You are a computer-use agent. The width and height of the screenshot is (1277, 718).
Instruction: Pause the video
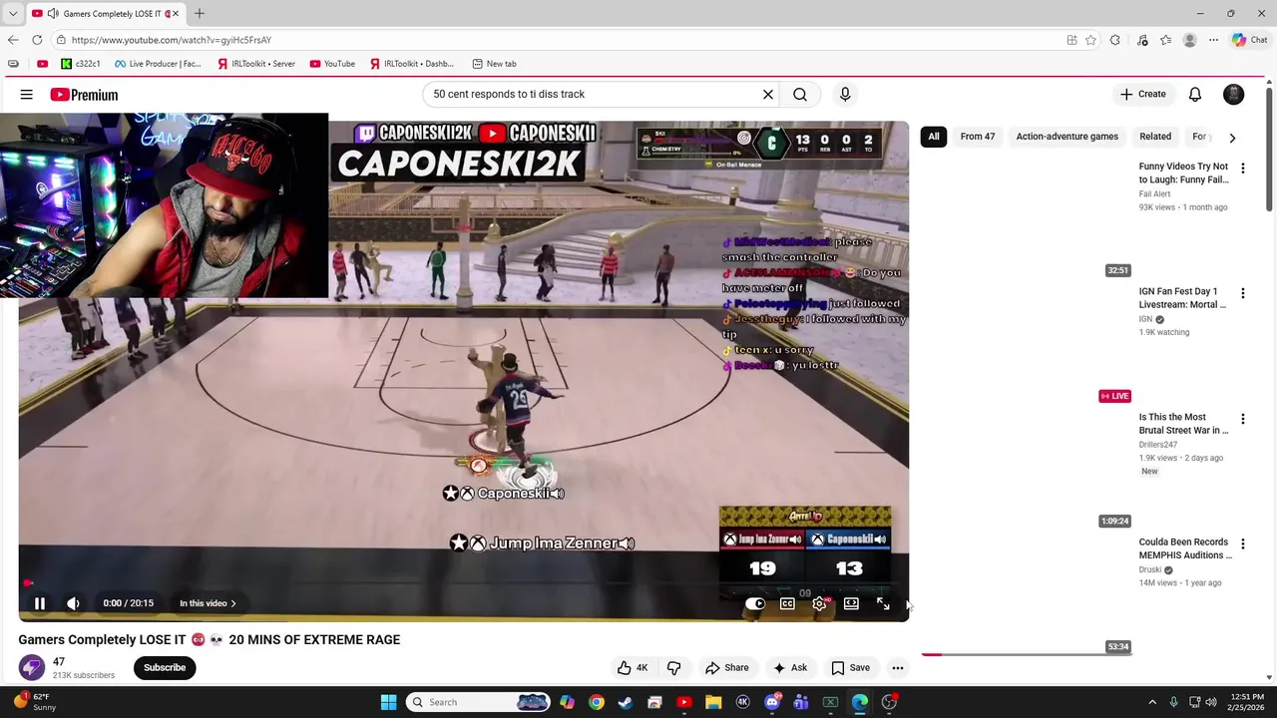click(x=40, y=603)
